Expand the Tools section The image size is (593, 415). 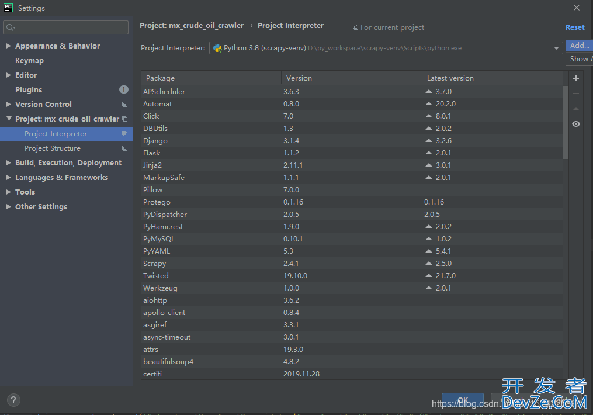[x=8, y=192]
